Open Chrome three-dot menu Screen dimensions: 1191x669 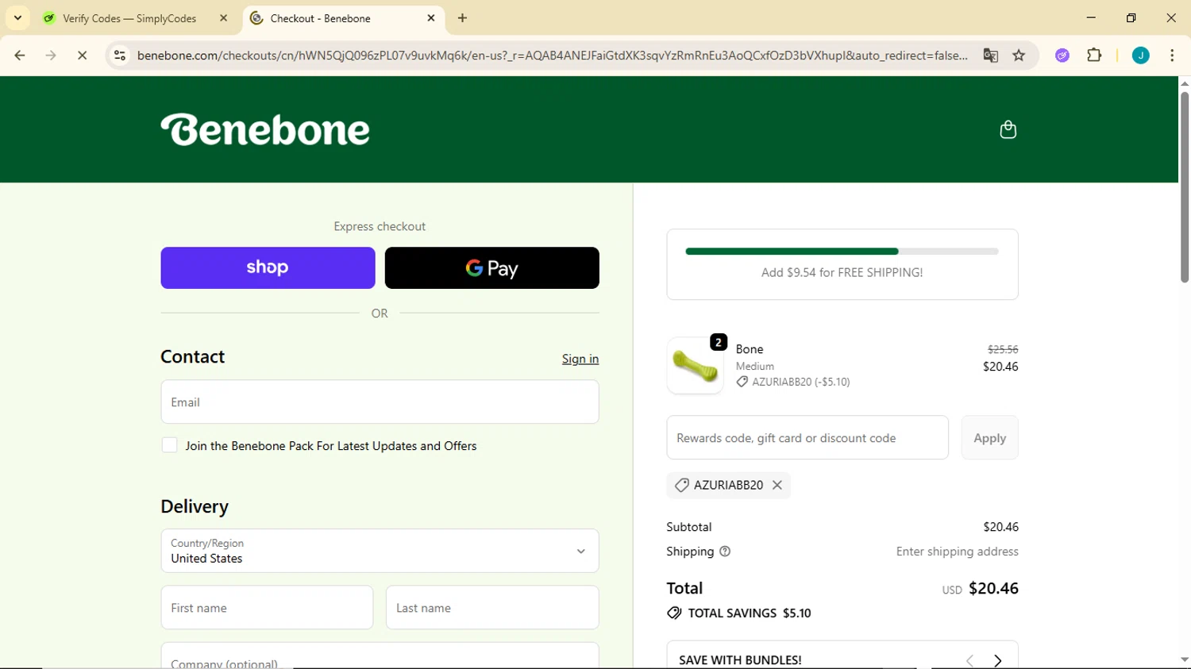coord(1172,56)
